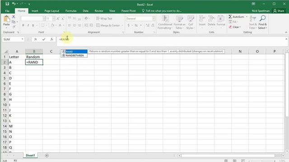Click the Select All corner triangle

6,52
